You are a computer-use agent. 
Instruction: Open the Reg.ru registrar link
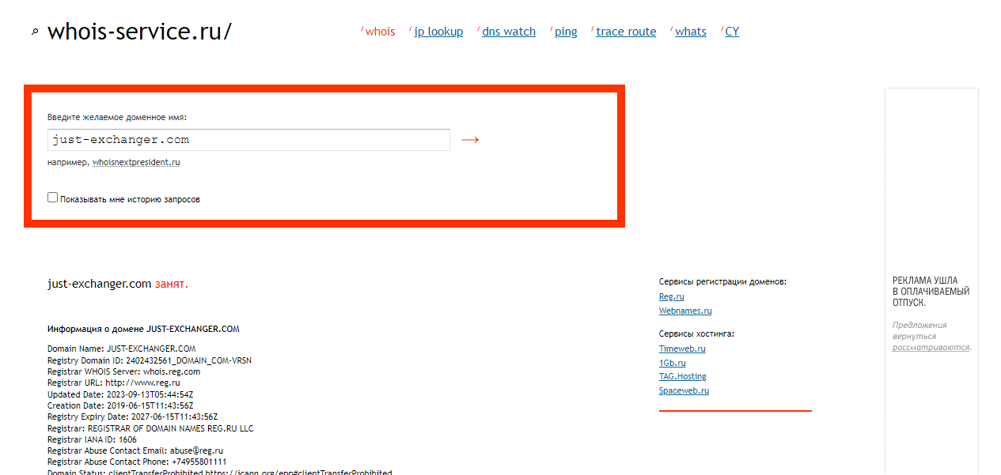click(671, 296)
